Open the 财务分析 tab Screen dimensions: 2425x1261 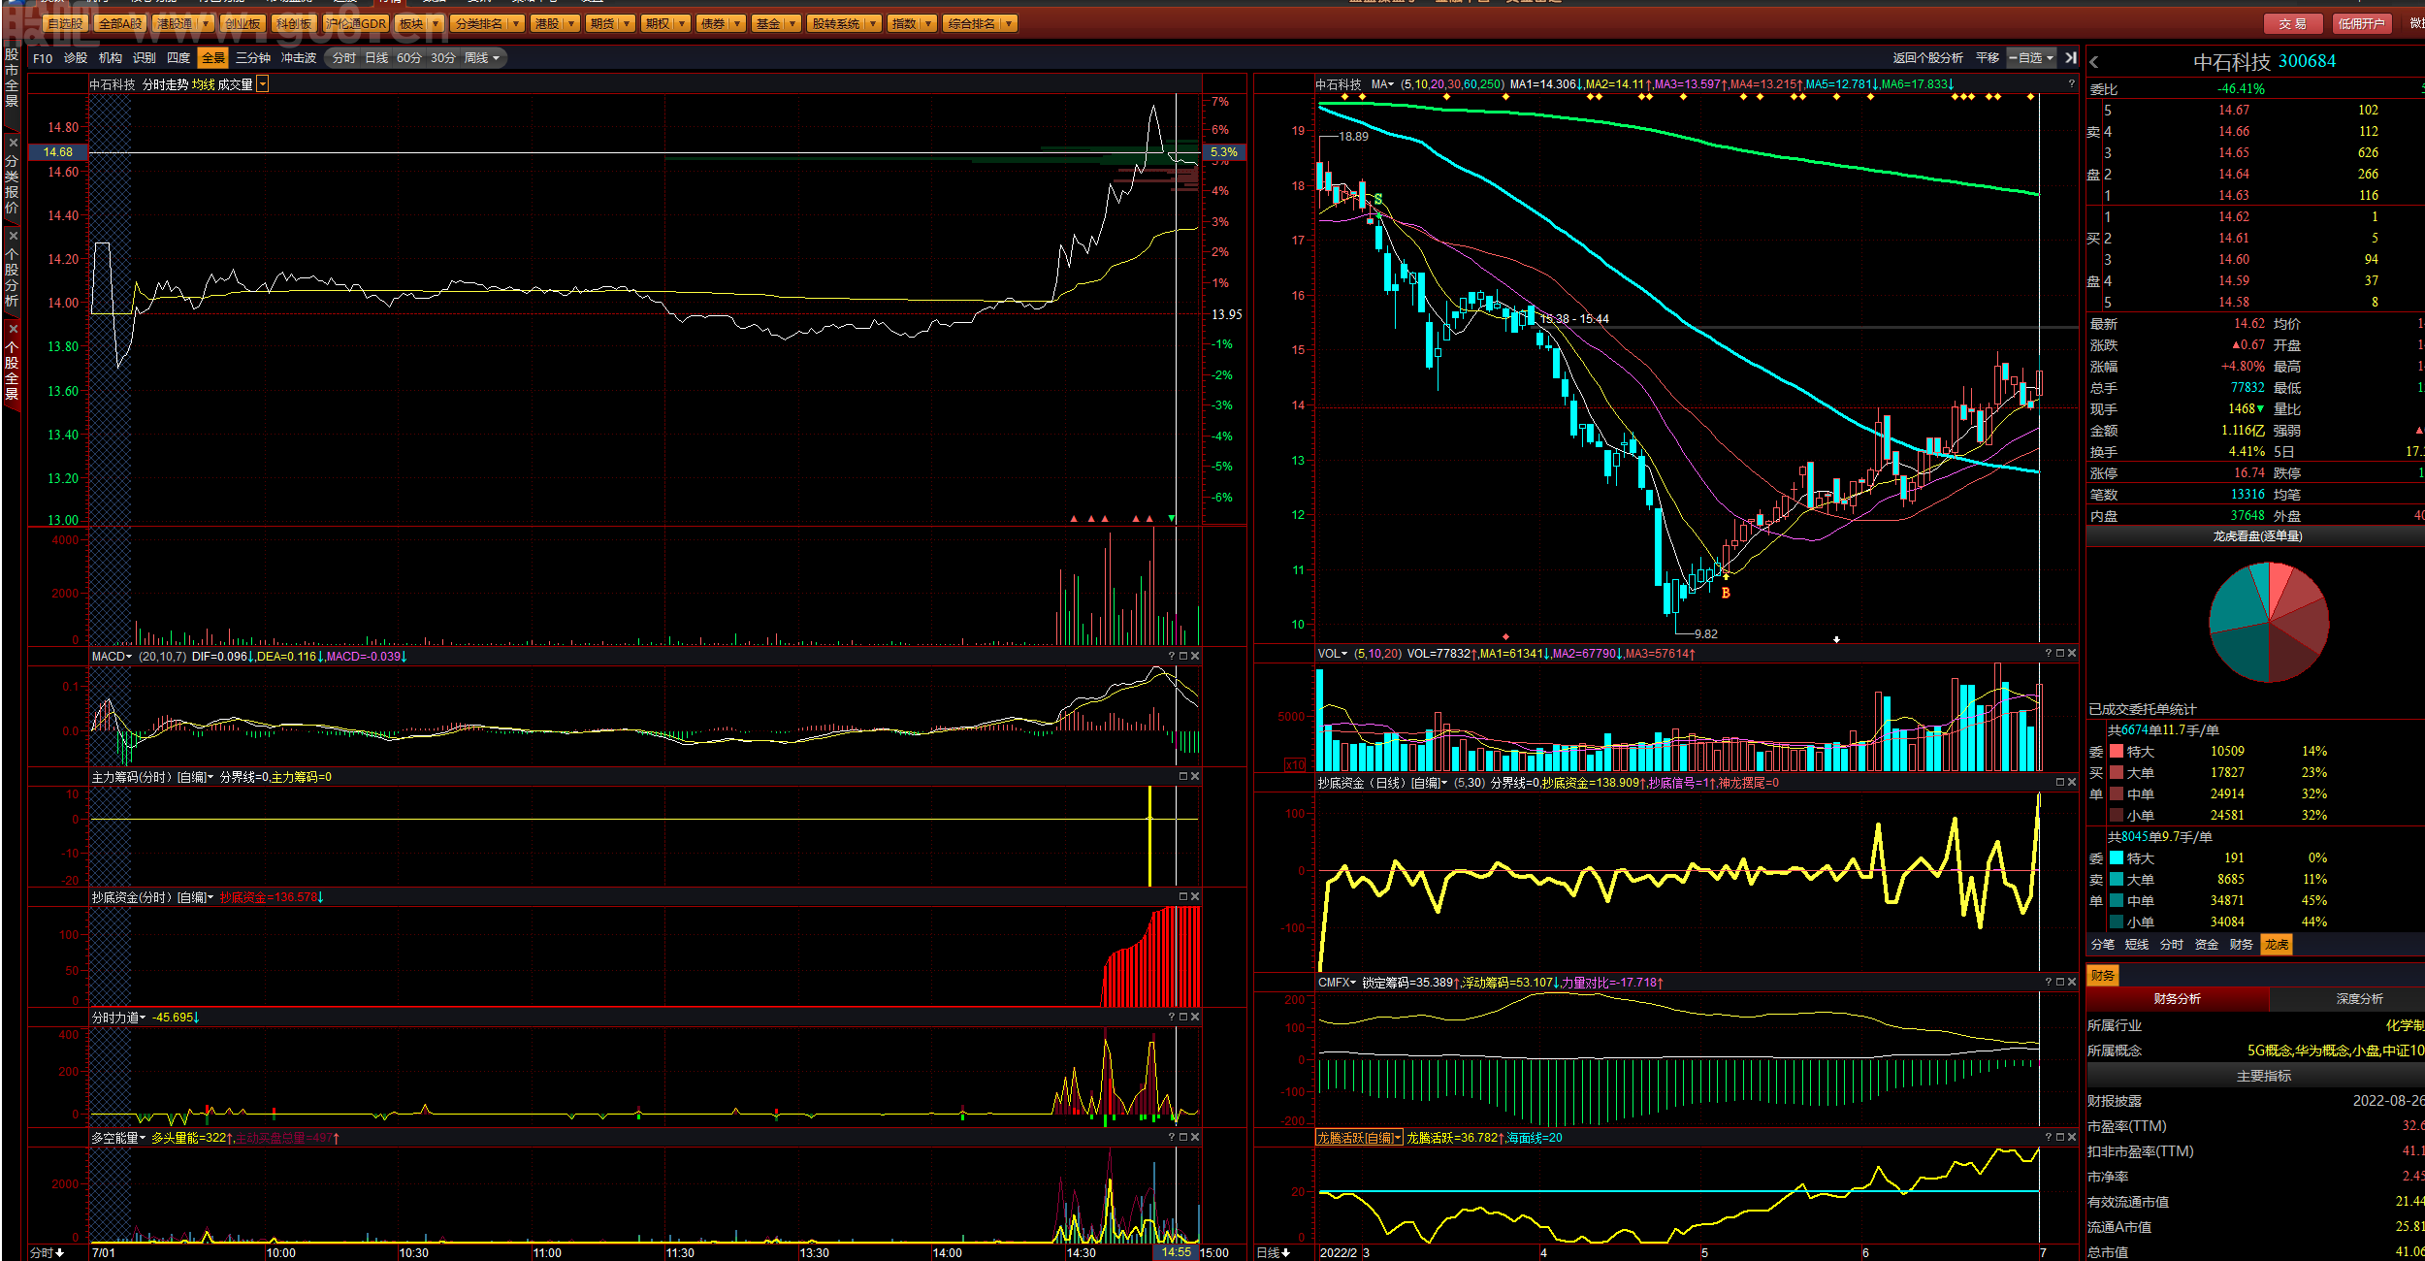click(2177, 999)
